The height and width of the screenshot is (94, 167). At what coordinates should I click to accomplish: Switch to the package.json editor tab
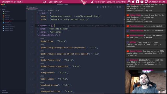point(32,7)
